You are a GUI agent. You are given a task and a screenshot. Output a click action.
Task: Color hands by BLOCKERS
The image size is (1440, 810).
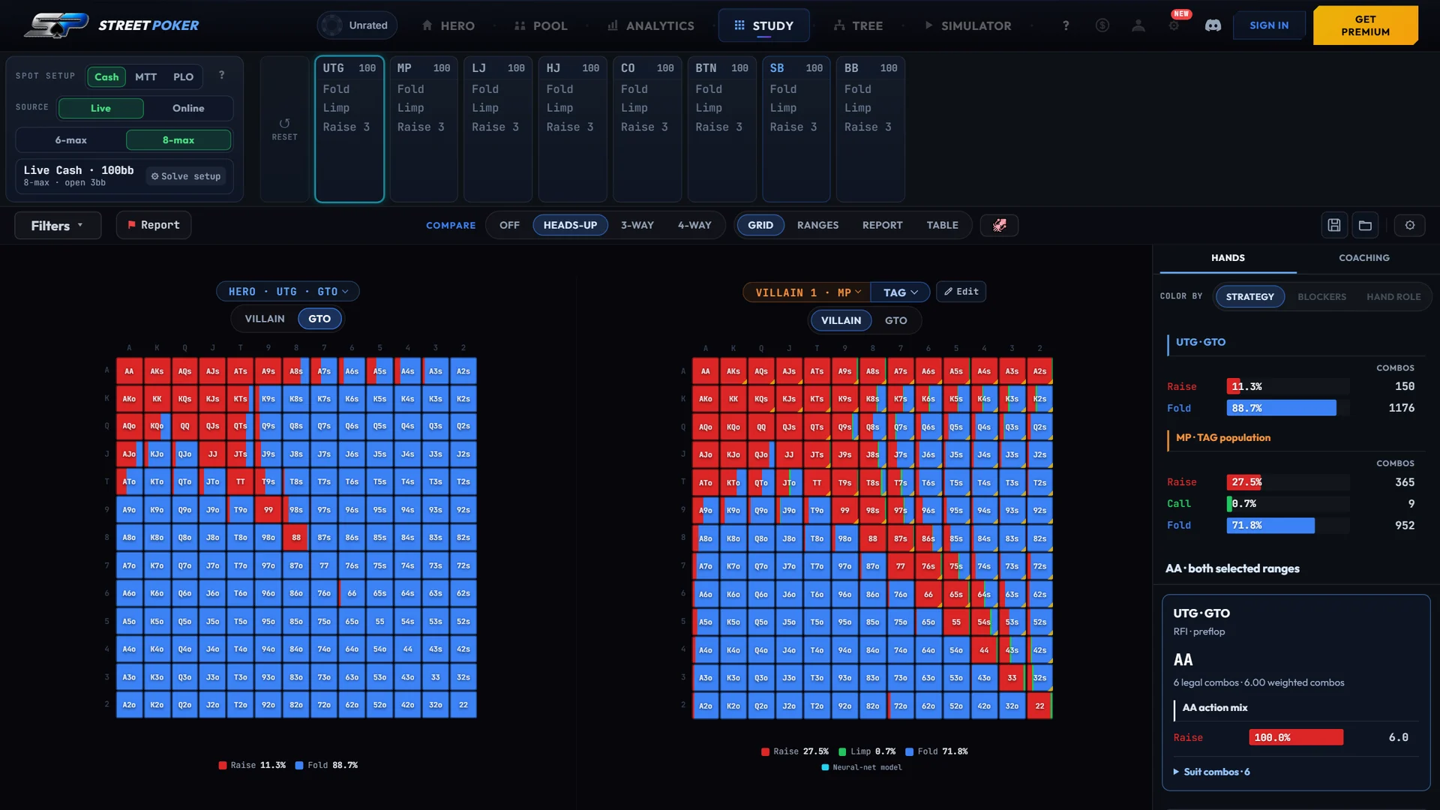[x=1321, y=297]
